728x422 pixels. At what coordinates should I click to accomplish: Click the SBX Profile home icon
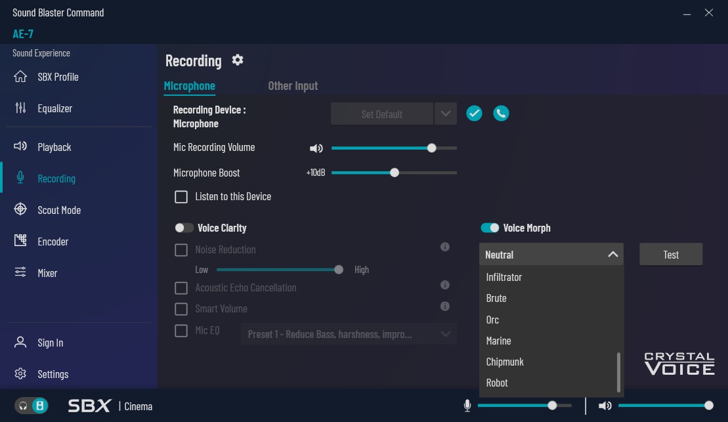pos(20,77)
